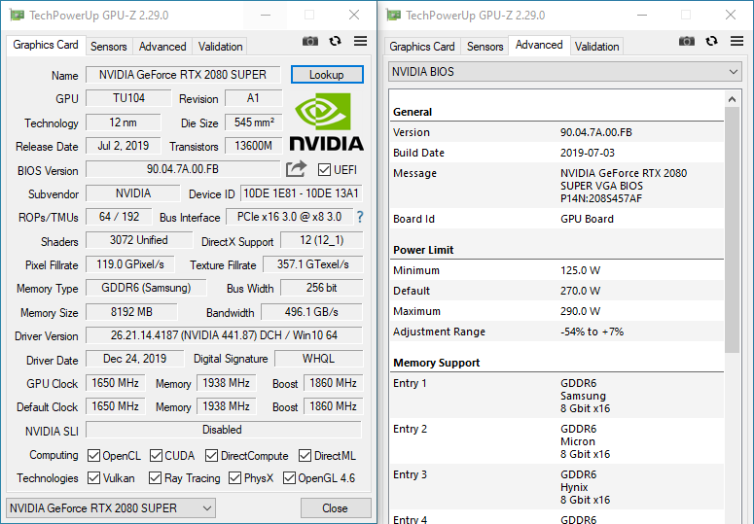Toggle the Vulkan checkbox
The width and height of the screenshot is (754, 524).
tap(93, 478)
